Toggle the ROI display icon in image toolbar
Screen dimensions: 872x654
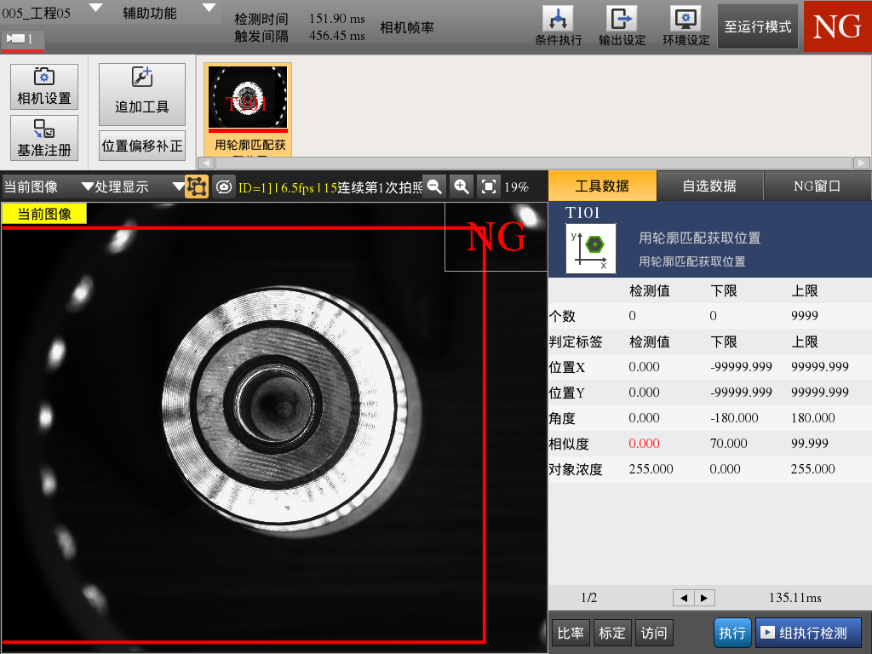pyautogui.click(x=197, y=186)
